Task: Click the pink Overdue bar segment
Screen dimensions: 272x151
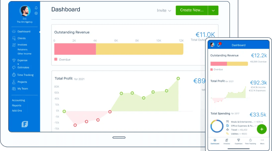Action: coord(75,49)
